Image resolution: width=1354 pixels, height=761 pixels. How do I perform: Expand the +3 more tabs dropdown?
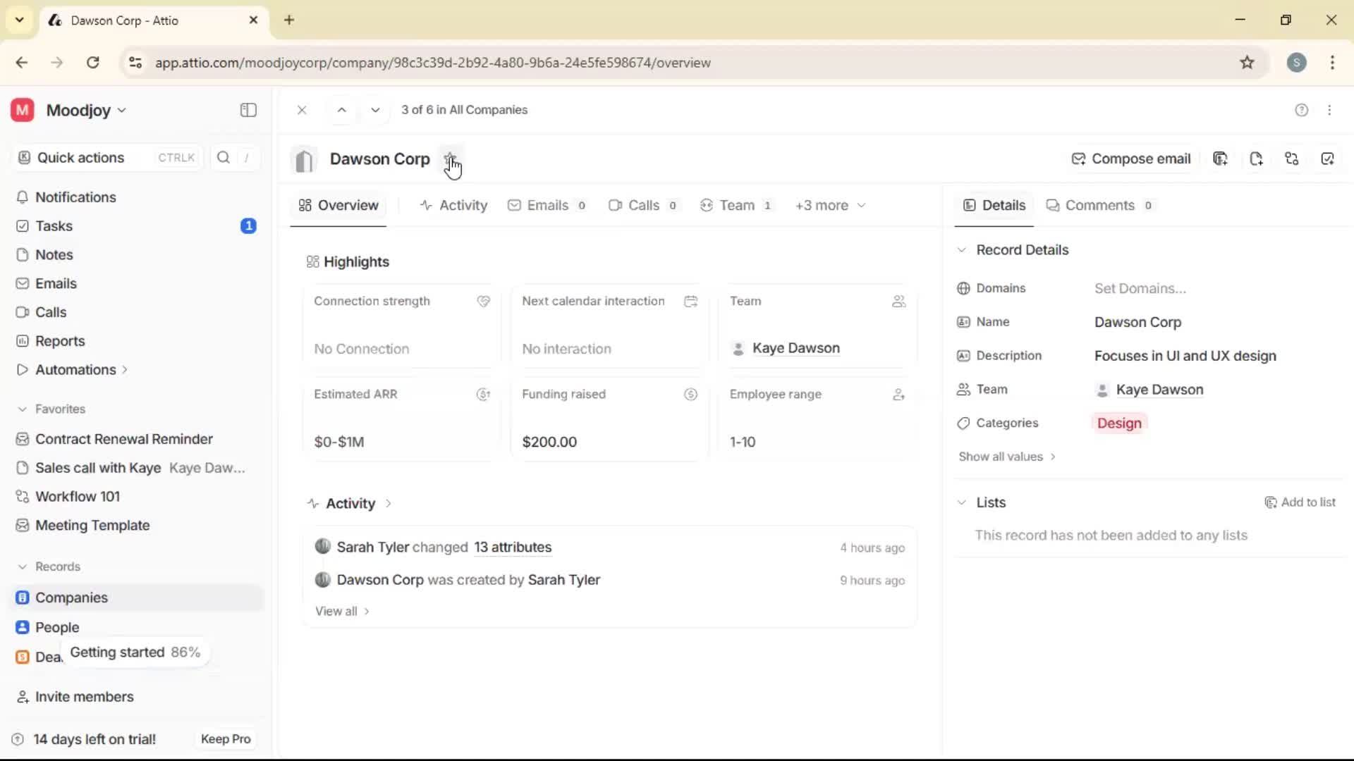[x=830, y=205]
